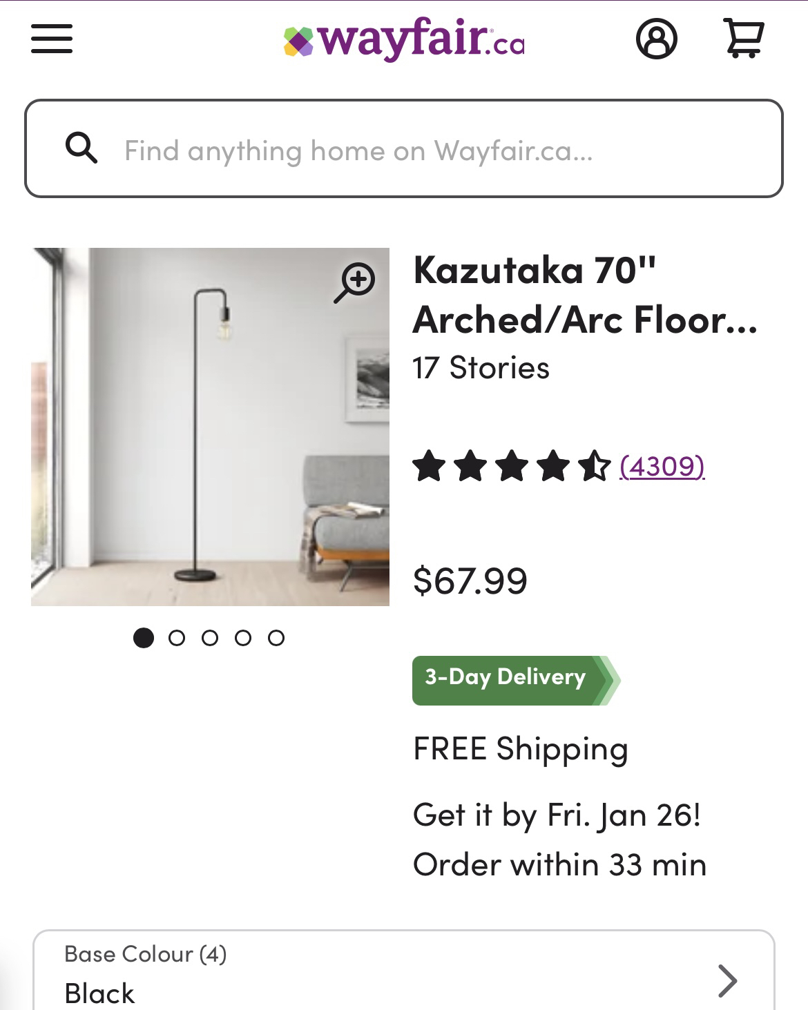Select the fifth image carousel dot
This screenshot has height=1010, width=808.
click(x=276, y=638)
